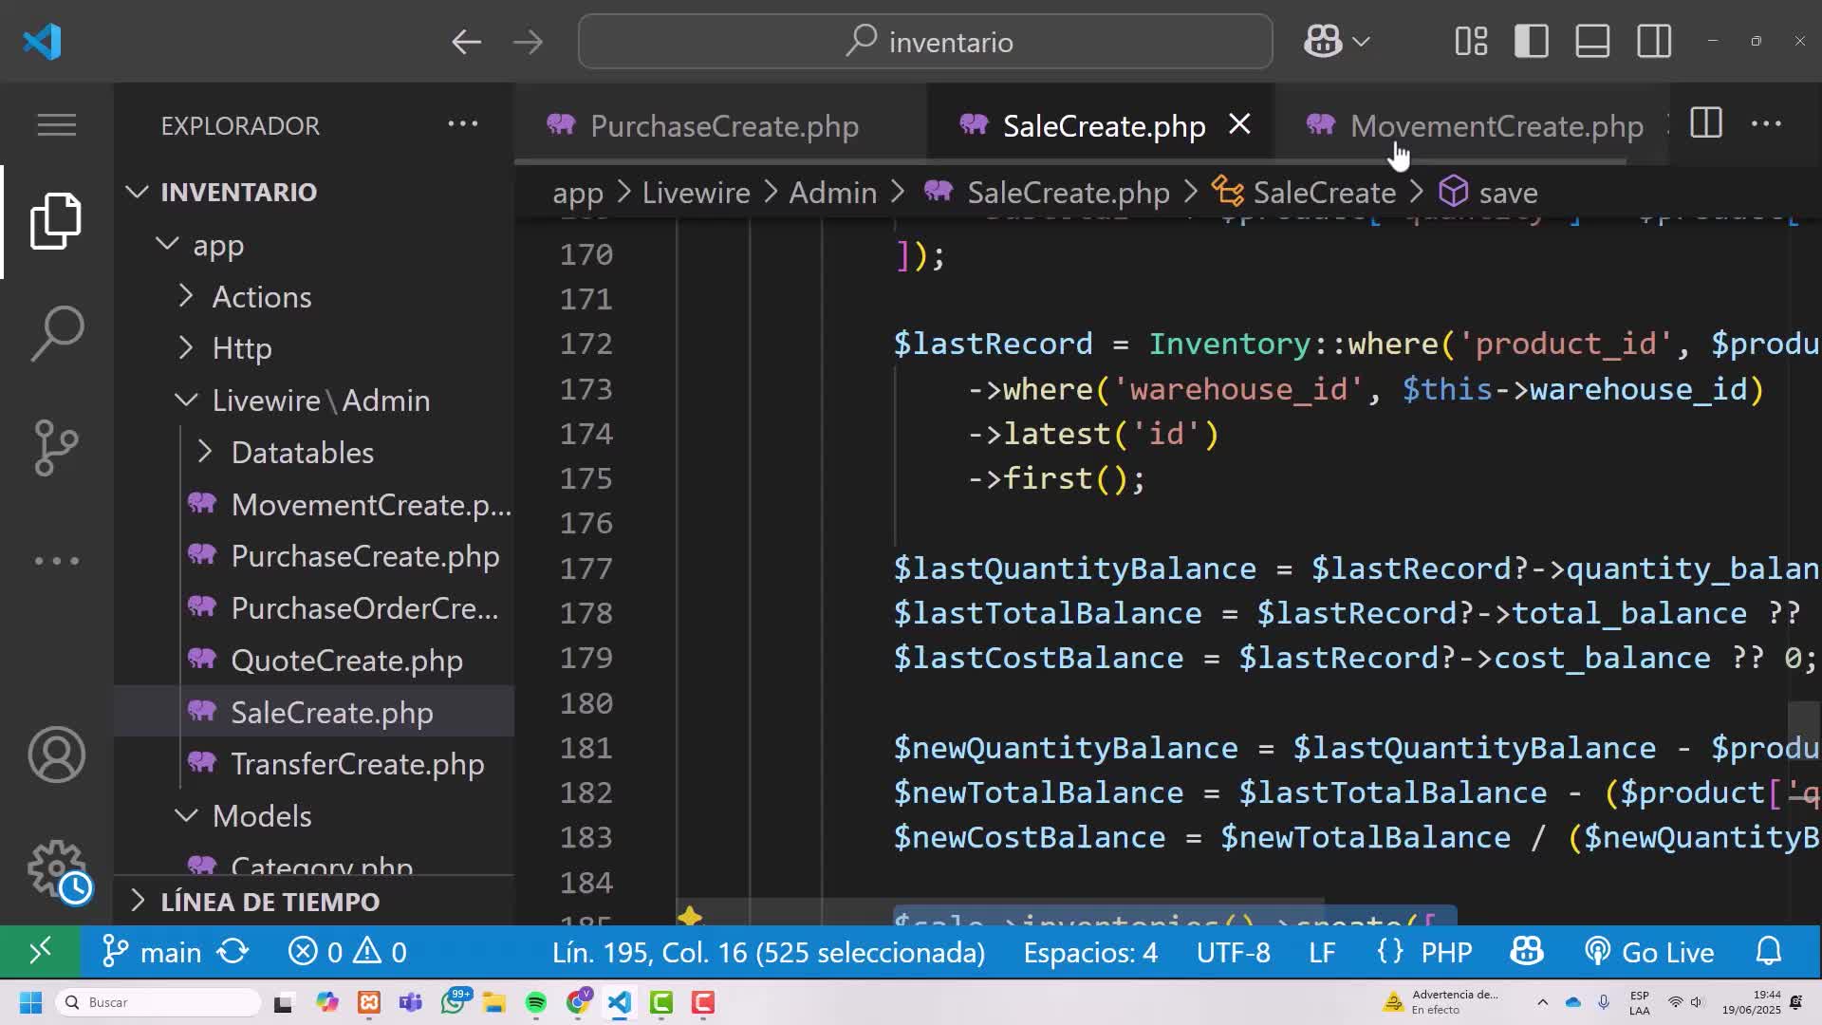Click the editor vertical scrollbar thumb

tap(1804, 731)
